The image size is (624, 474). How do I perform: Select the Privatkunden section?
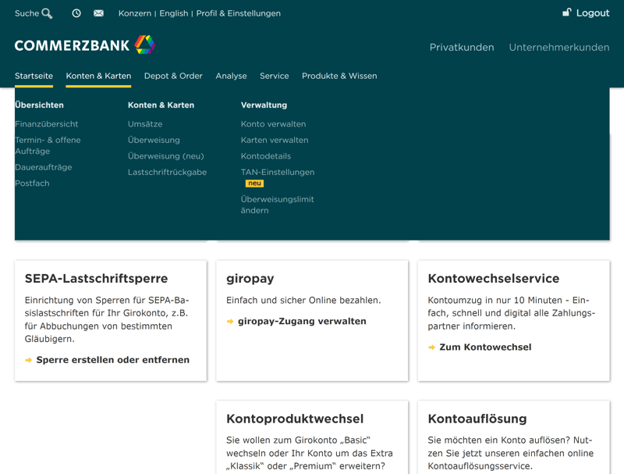(x=462, y=47)
